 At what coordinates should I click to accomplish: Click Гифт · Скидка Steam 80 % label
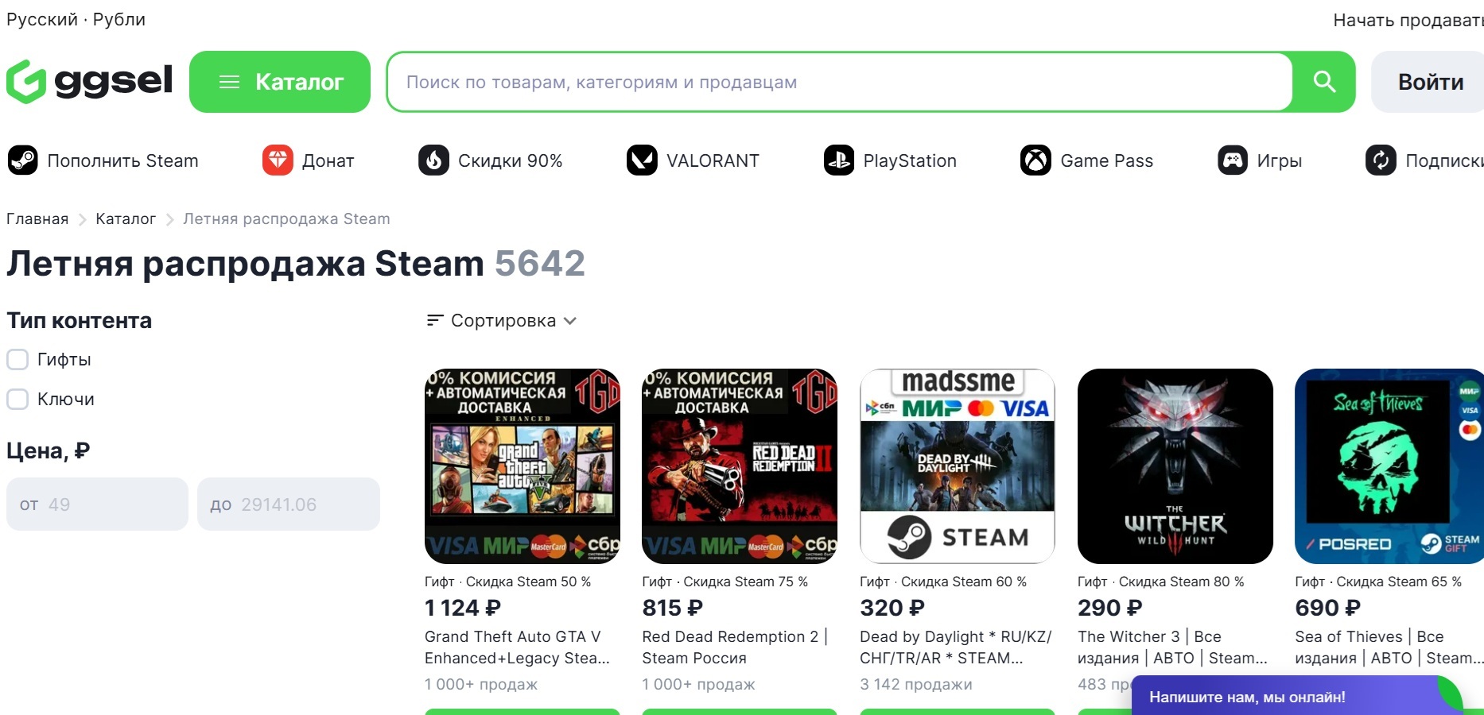point(1161,582)
